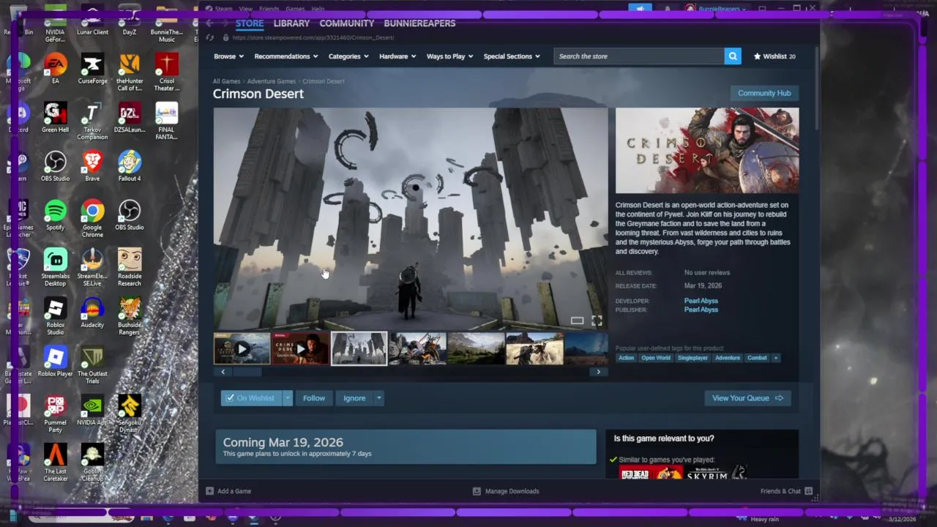937x527 pixels.
Task: Switch the media viewer to theater mode
Action: [x=577, y=321]
